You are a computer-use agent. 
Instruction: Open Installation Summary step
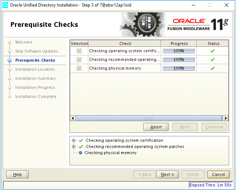[36, 78]
